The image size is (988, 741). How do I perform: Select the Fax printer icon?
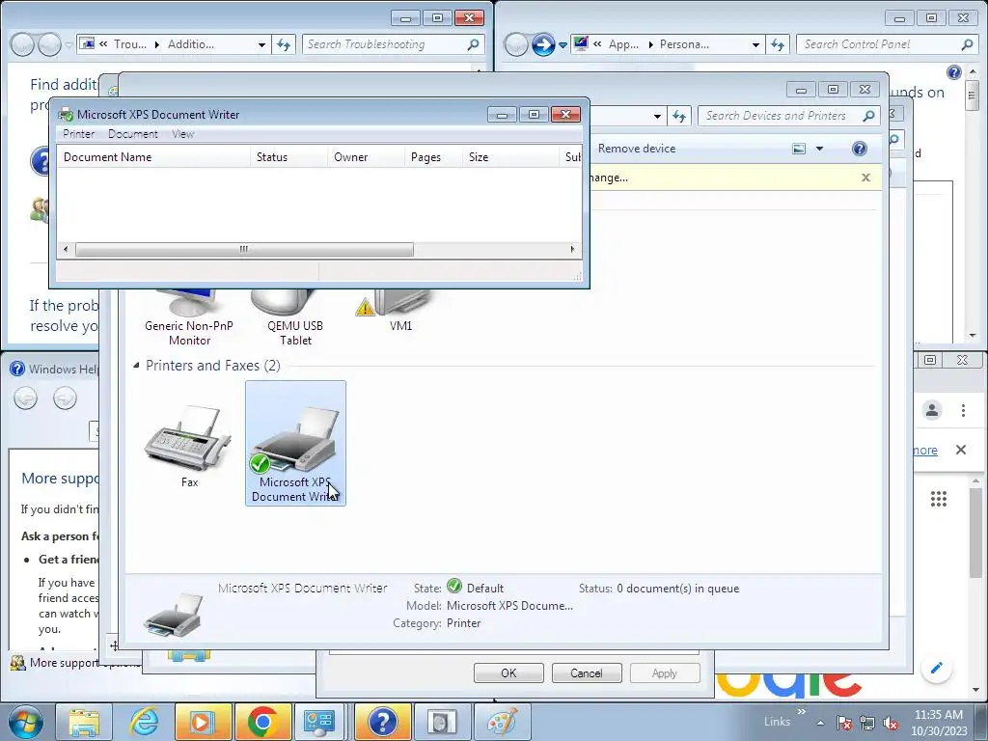(189, 446)
